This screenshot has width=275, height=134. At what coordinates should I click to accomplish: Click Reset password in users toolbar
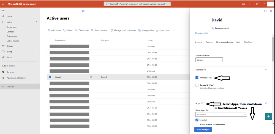(x=100, y=30)
